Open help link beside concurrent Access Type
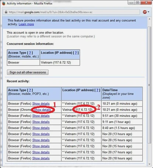 [x=30, y=53]
